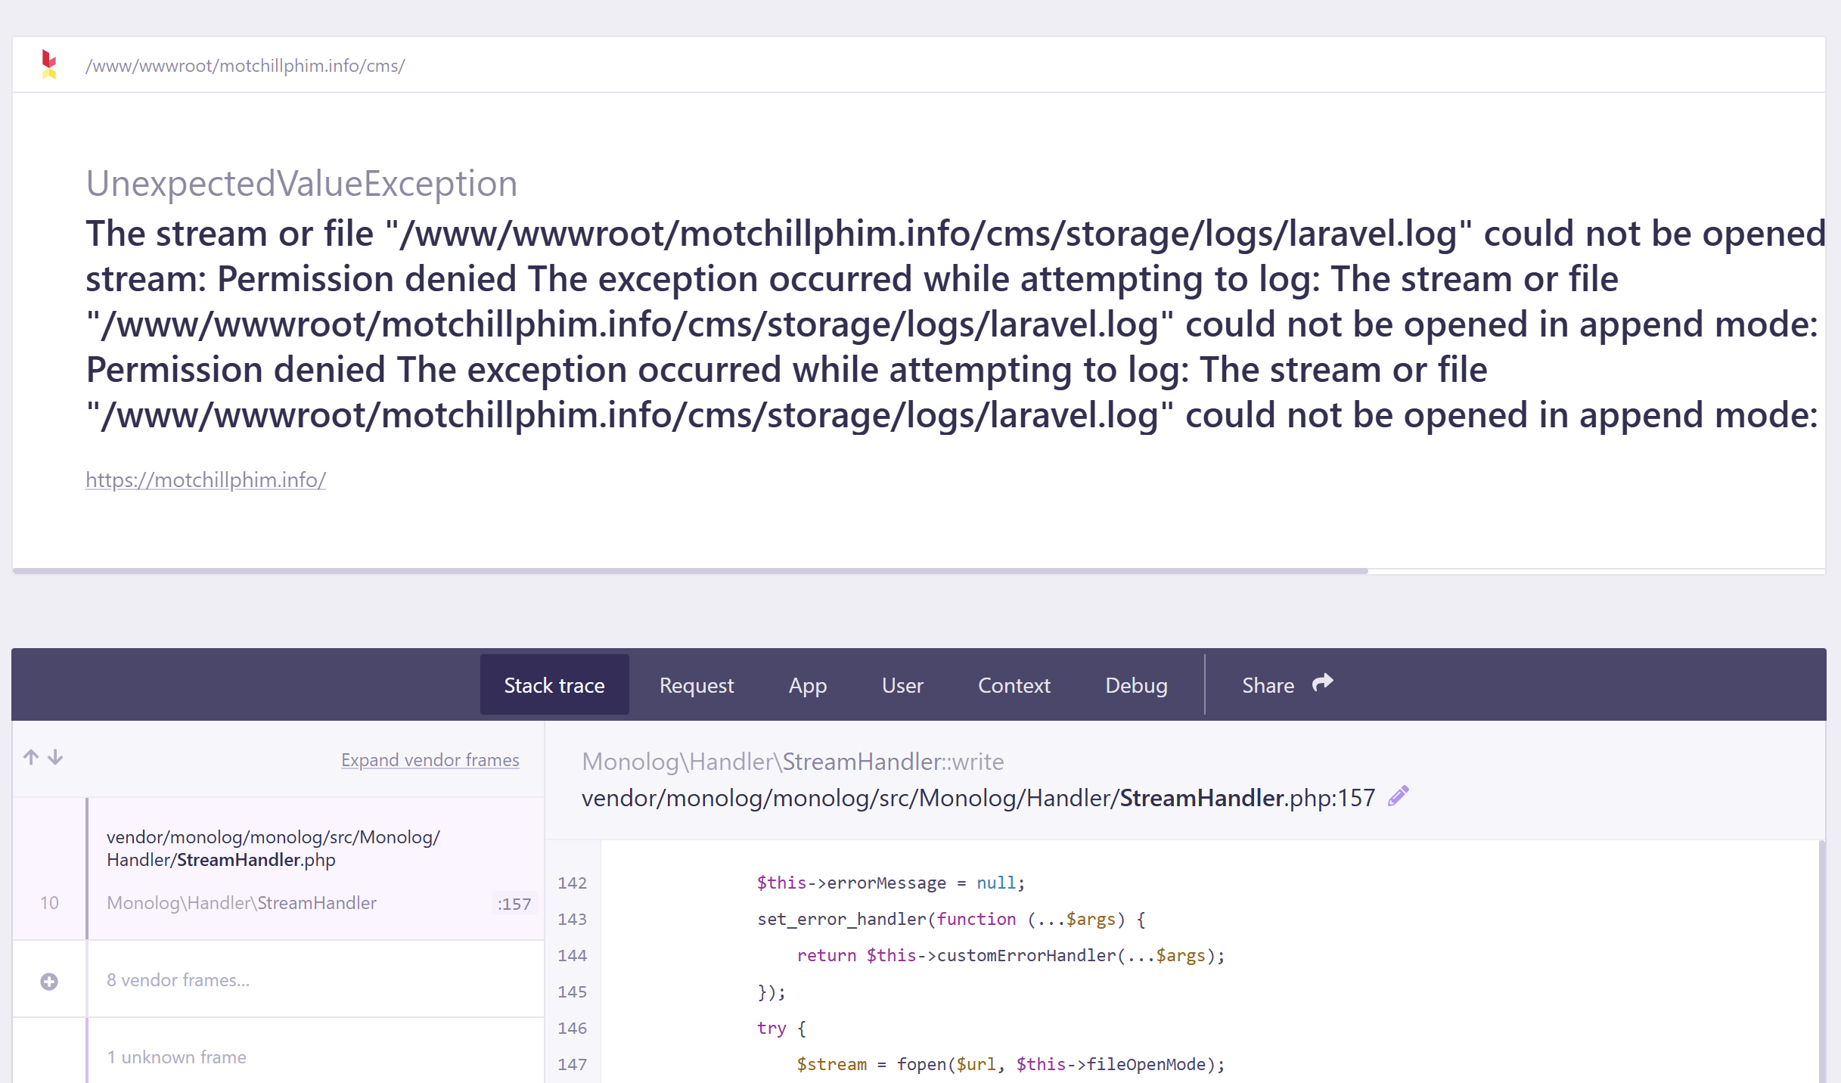Expand the 8 vendor frames row
The image size is (1841, 1083).
pyautogui.click(x=179, y=980)
